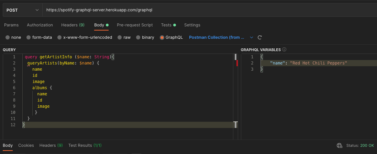Select the none body type

[x=13, y=37]
